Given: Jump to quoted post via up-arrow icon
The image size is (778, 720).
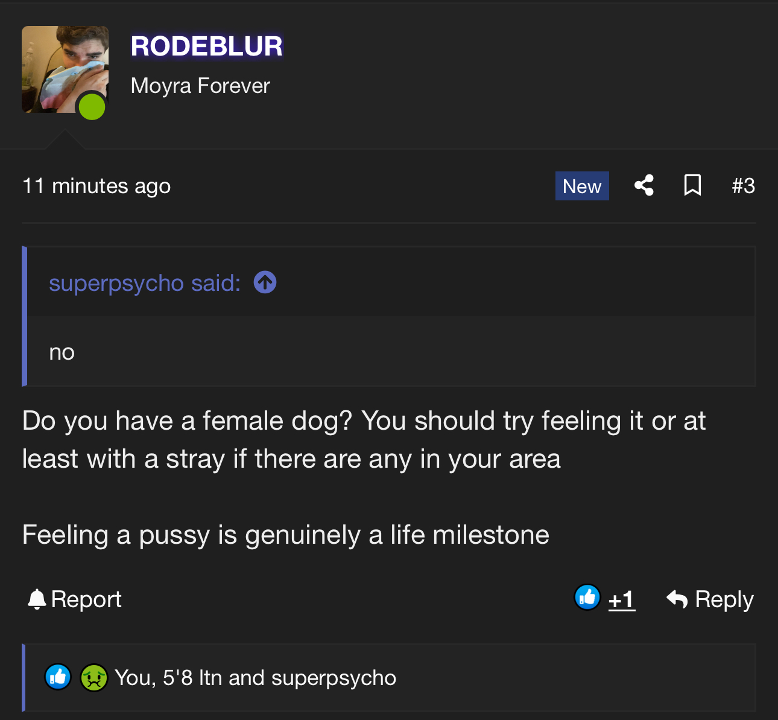Looking at the screenshot, I should pos(265,282).
